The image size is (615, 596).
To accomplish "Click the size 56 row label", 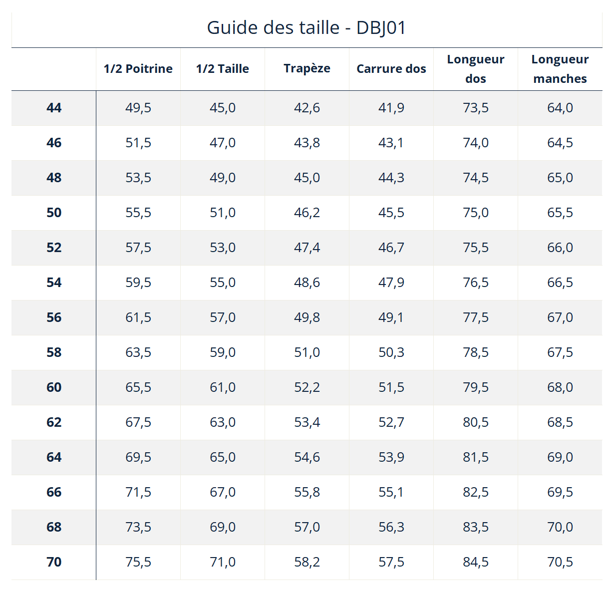I will pyautogui.click(x=54, y=317).
